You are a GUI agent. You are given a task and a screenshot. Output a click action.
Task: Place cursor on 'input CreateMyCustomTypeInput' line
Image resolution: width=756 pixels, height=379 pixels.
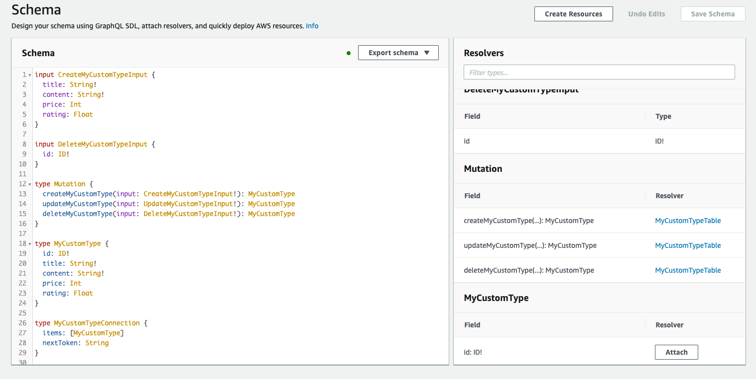(95, 75)
